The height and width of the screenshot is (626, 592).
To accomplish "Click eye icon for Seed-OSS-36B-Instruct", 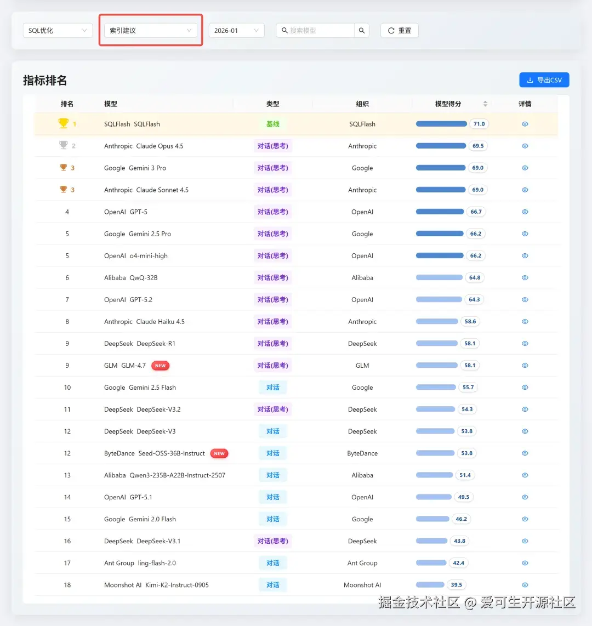I will [525, 453].
